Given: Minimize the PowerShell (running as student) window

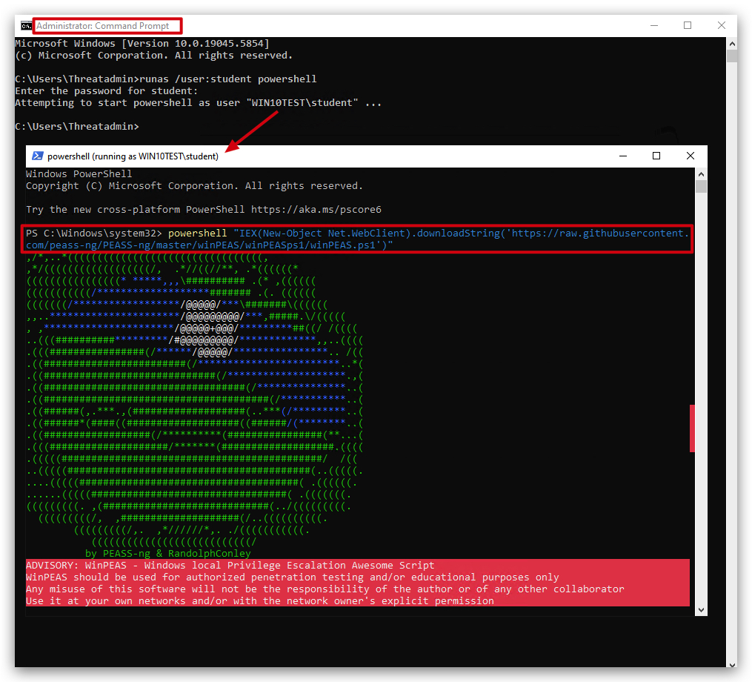Looking at the screenshot, I should tap(623, 156).
